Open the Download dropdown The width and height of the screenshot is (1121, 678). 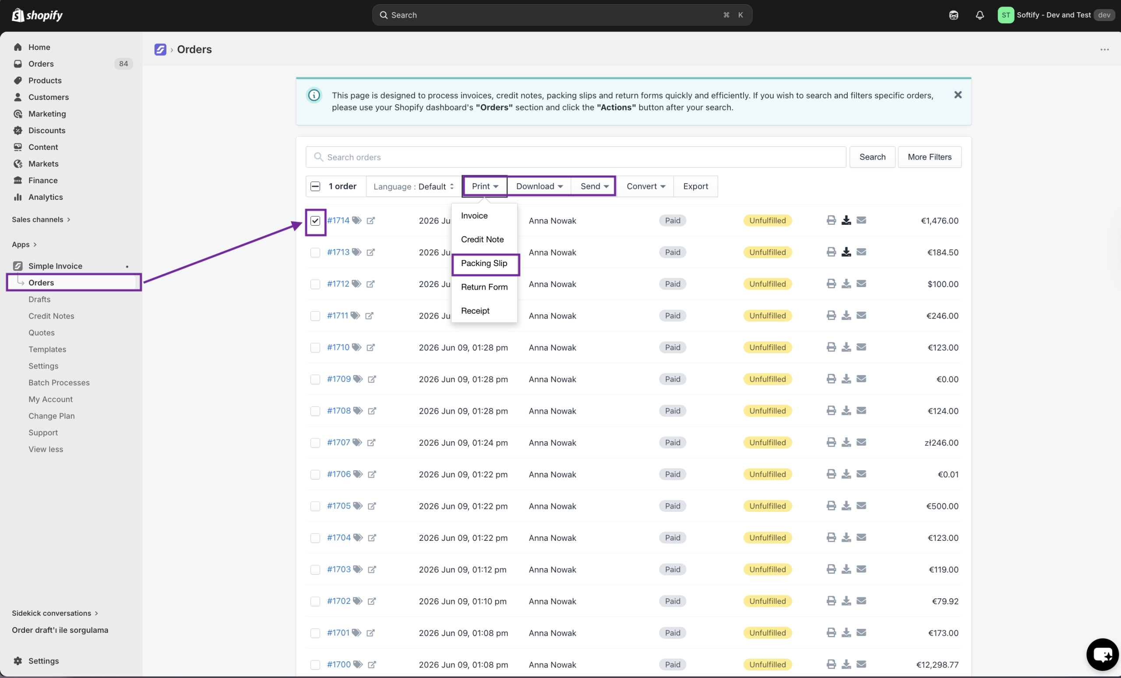[x=539, y=186]
